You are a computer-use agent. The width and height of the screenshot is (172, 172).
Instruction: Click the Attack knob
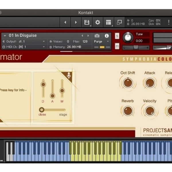[x=150, y=83]
